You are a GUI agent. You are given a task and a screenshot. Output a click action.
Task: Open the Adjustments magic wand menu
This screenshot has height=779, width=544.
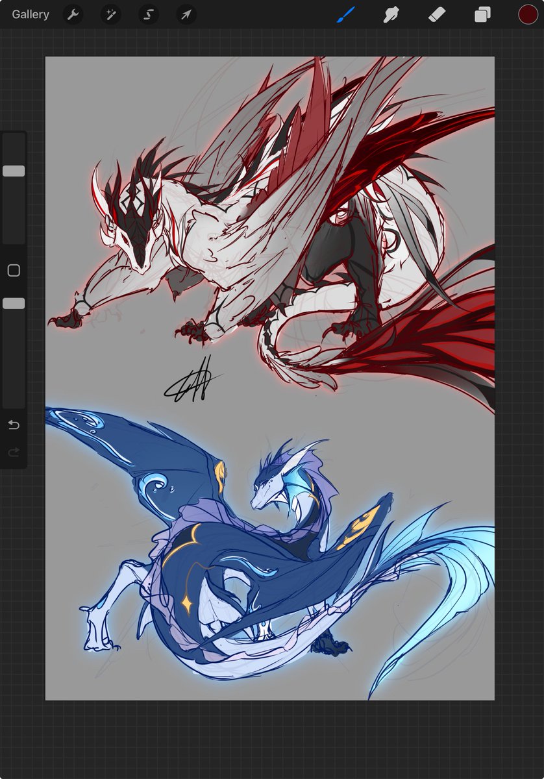pos(110,14)
